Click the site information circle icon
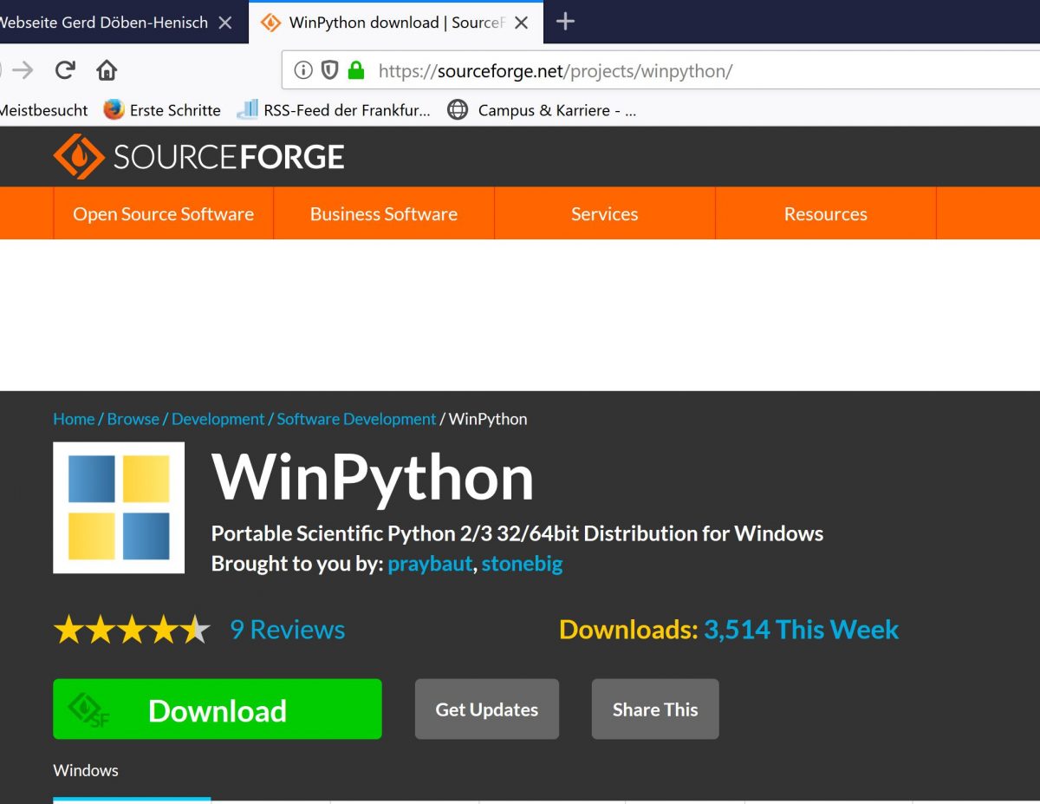The width and height of the screenshot is (1040, 804). point(303,70)
